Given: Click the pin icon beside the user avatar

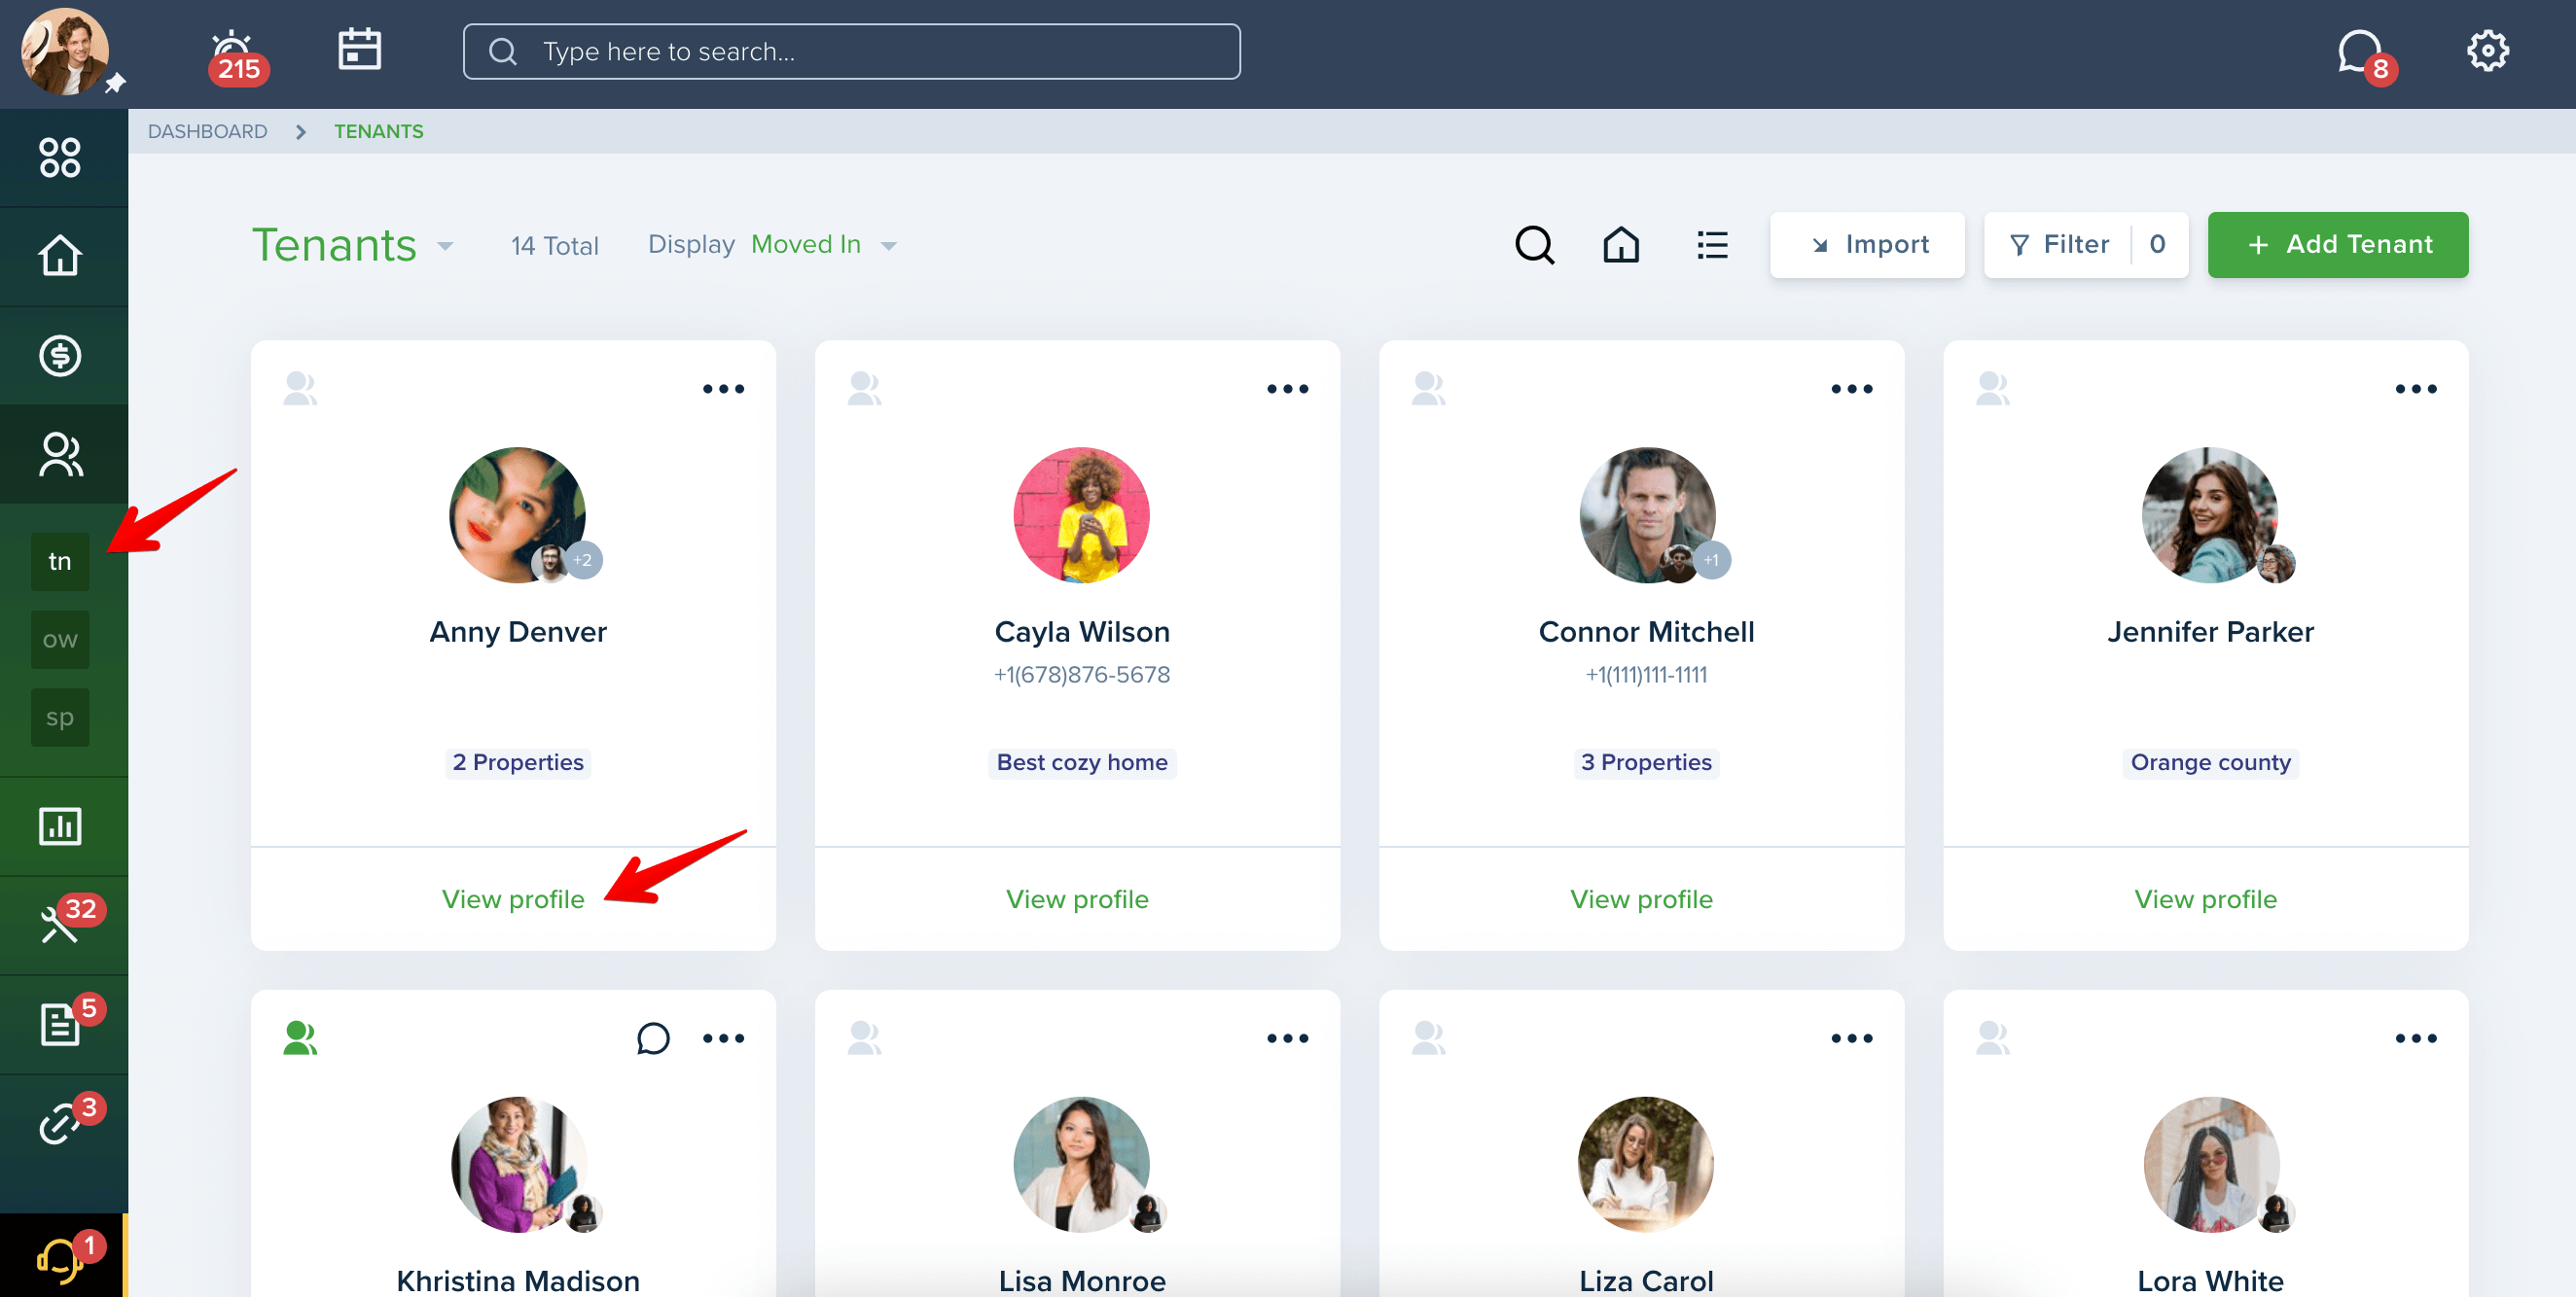Looking at the screenshot, I should (115, 83).
